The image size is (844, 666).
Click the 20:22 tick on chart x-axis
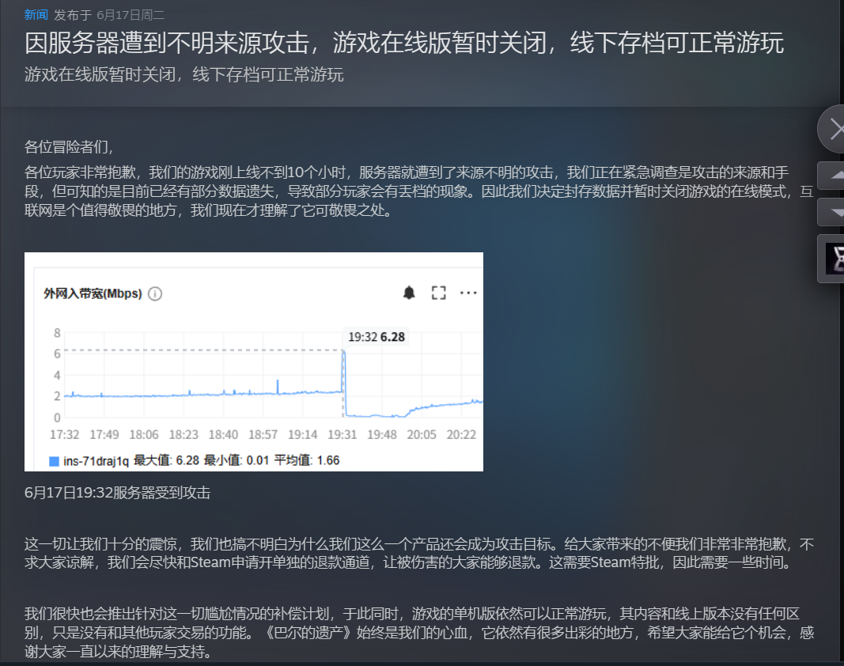click(x=461, y=434)
